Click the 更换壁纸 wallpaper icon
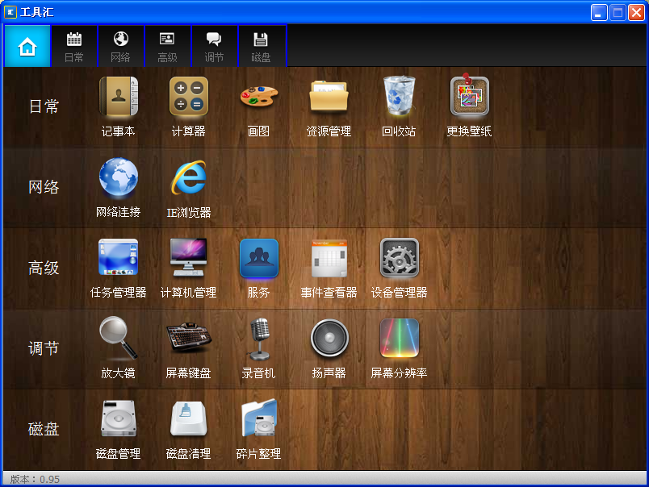The width and height of the screenshot is (649, 487). click(469, 95)
